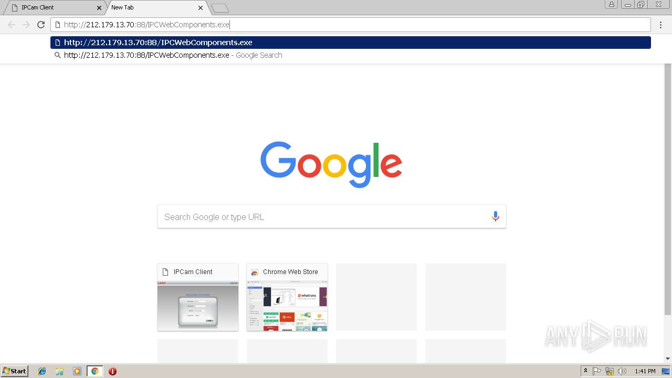
Task: Select the IPCWebComponents.exe URL suggestion
Action: click(x=351, y=43)
